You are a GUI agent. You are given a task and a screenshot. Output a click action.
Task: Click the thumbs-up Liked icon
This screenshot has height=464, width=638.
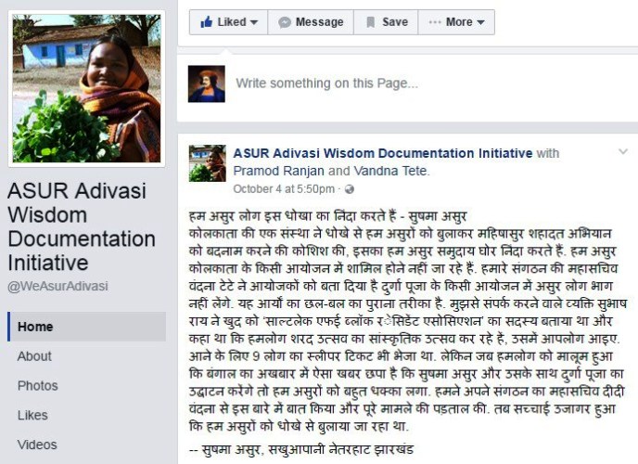coord(206,21)
